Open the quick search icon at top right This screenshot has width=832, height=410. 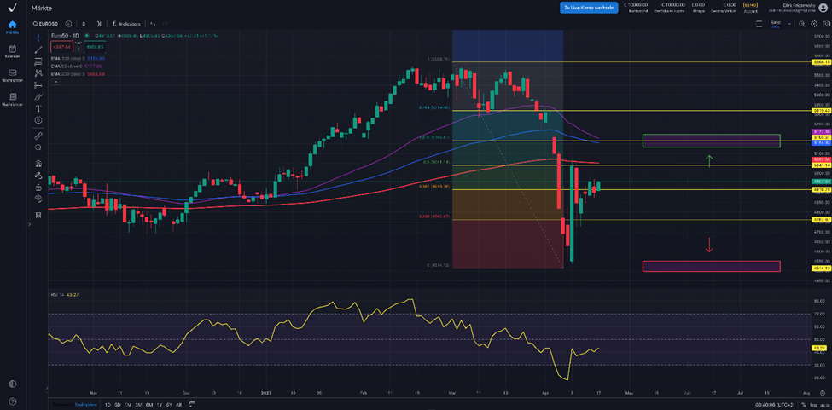click(801, 24)
